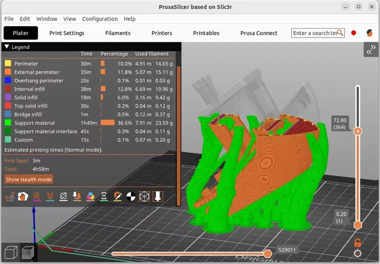Click the horizontal moves slider handle
The width and height of the screenshot is (380, 264).
click(268, 253)
